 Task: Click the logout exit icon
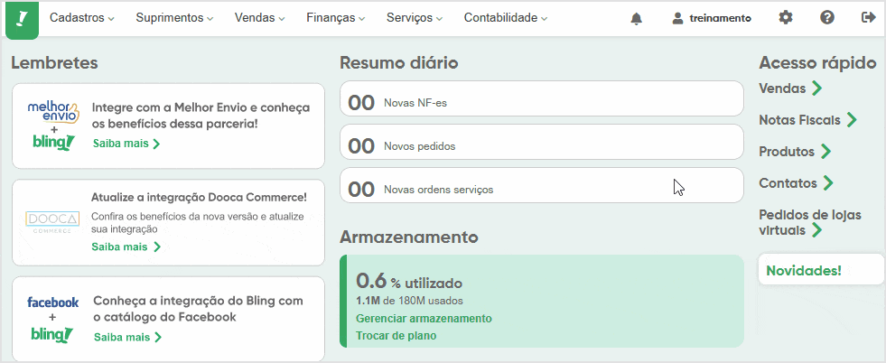click(x=869, y=18)
